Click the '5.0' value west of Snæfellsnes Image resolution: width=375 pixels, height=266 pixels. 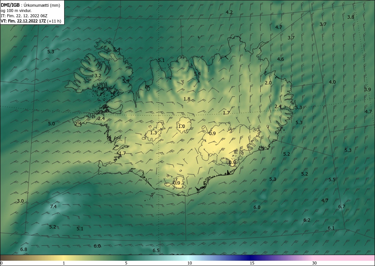point(51,124)
